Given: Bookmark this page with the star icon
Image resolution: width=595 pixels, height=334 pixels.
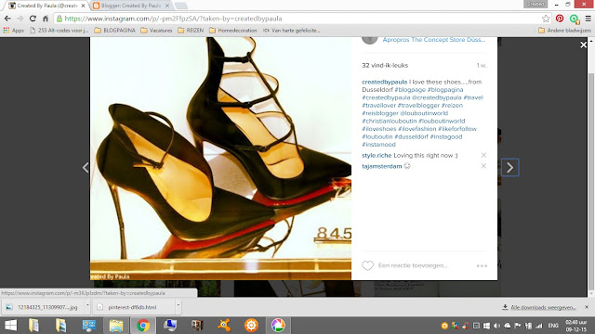Looking at the screenshot, I should coord(546,19).
